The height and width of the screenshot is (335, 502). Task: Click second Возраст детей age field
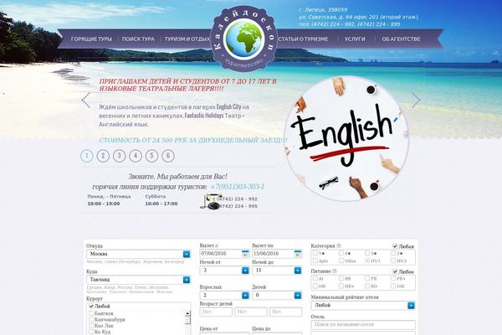tap(251, 312)
